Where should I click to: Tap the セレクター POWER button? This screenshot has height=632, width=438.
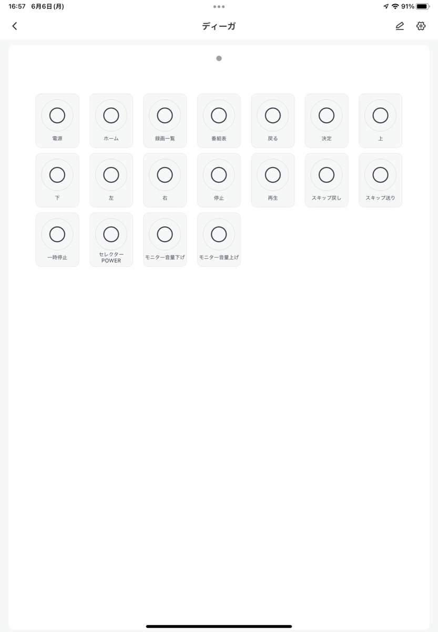click(x=111, y=240)
